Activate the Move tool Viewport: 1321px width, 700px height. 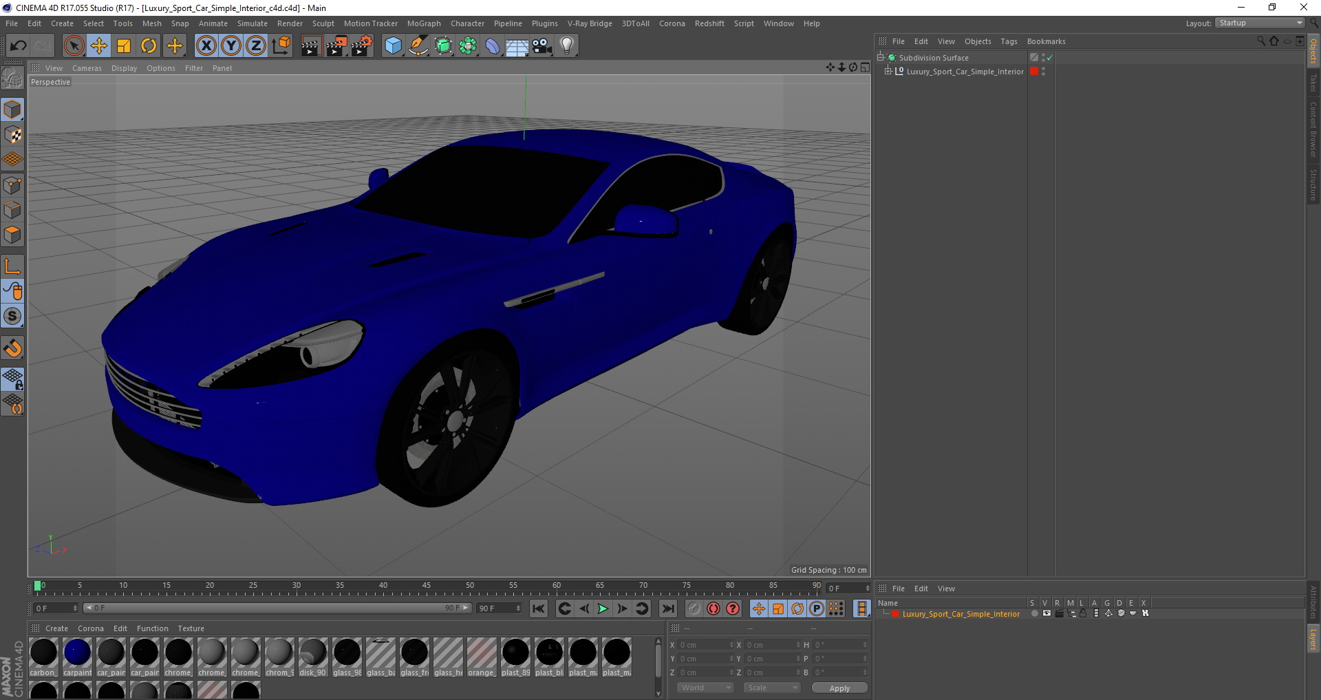click(x=99, y=46)
